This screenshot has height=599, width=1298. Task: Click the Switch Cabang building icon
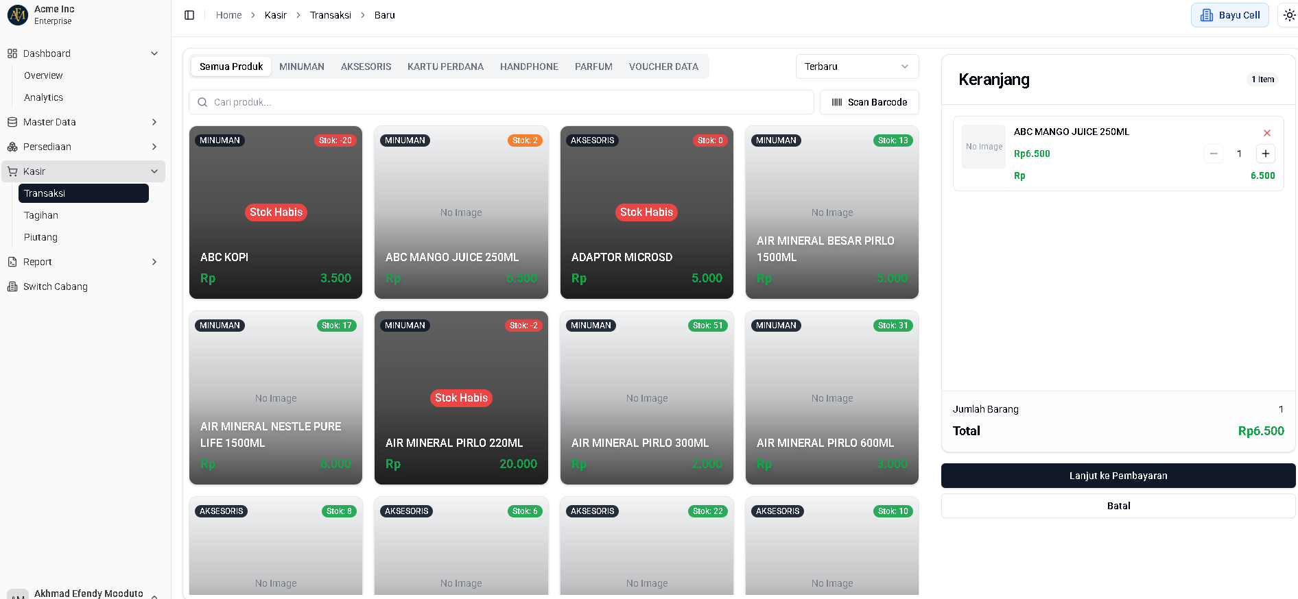point(12,286)
